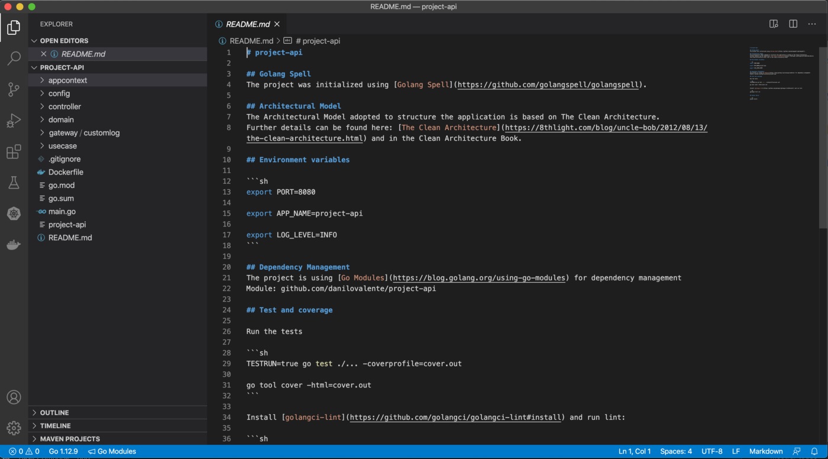Open main.go from the explorer
Viewport: 828px width, 459px height.
(62, 212)
